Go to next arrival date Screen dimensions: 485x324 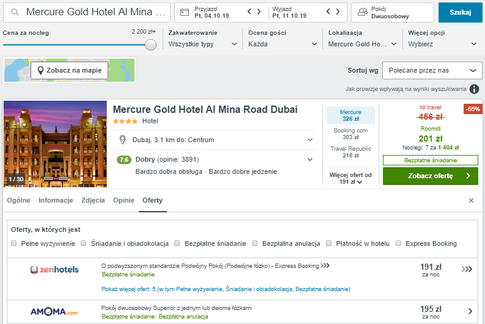259,12
